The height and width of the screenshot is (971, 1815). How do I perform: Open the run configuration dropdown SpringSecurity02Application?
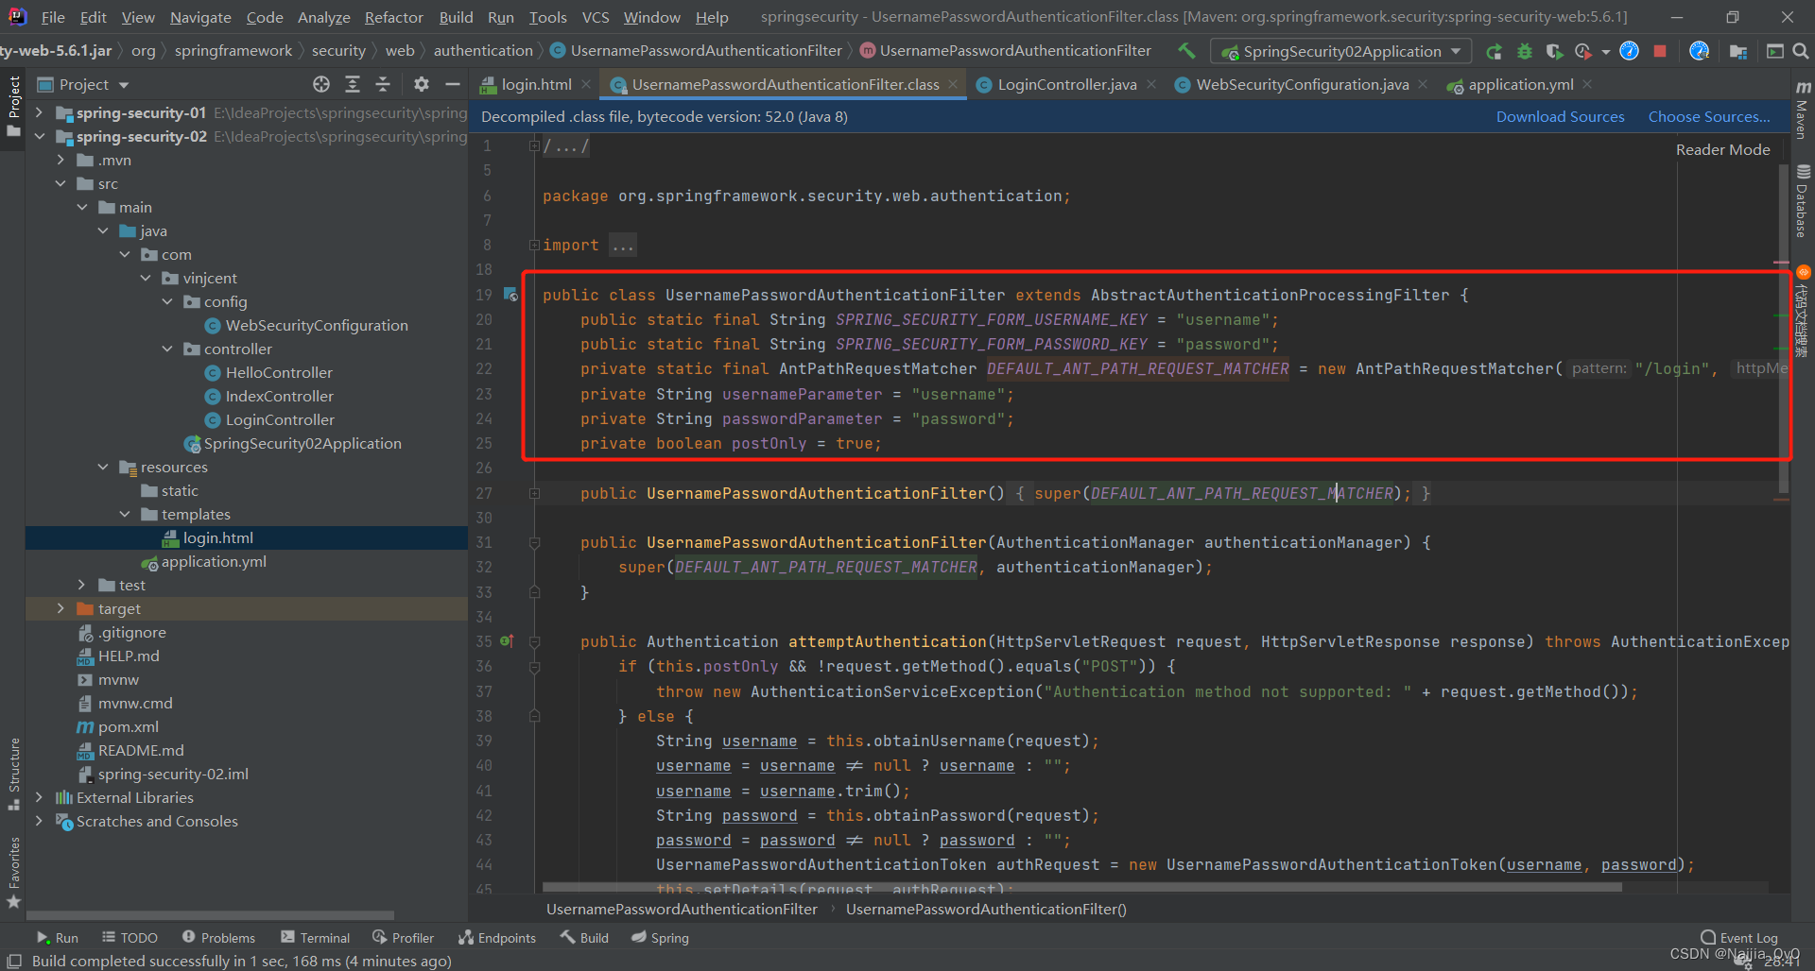1342,51
